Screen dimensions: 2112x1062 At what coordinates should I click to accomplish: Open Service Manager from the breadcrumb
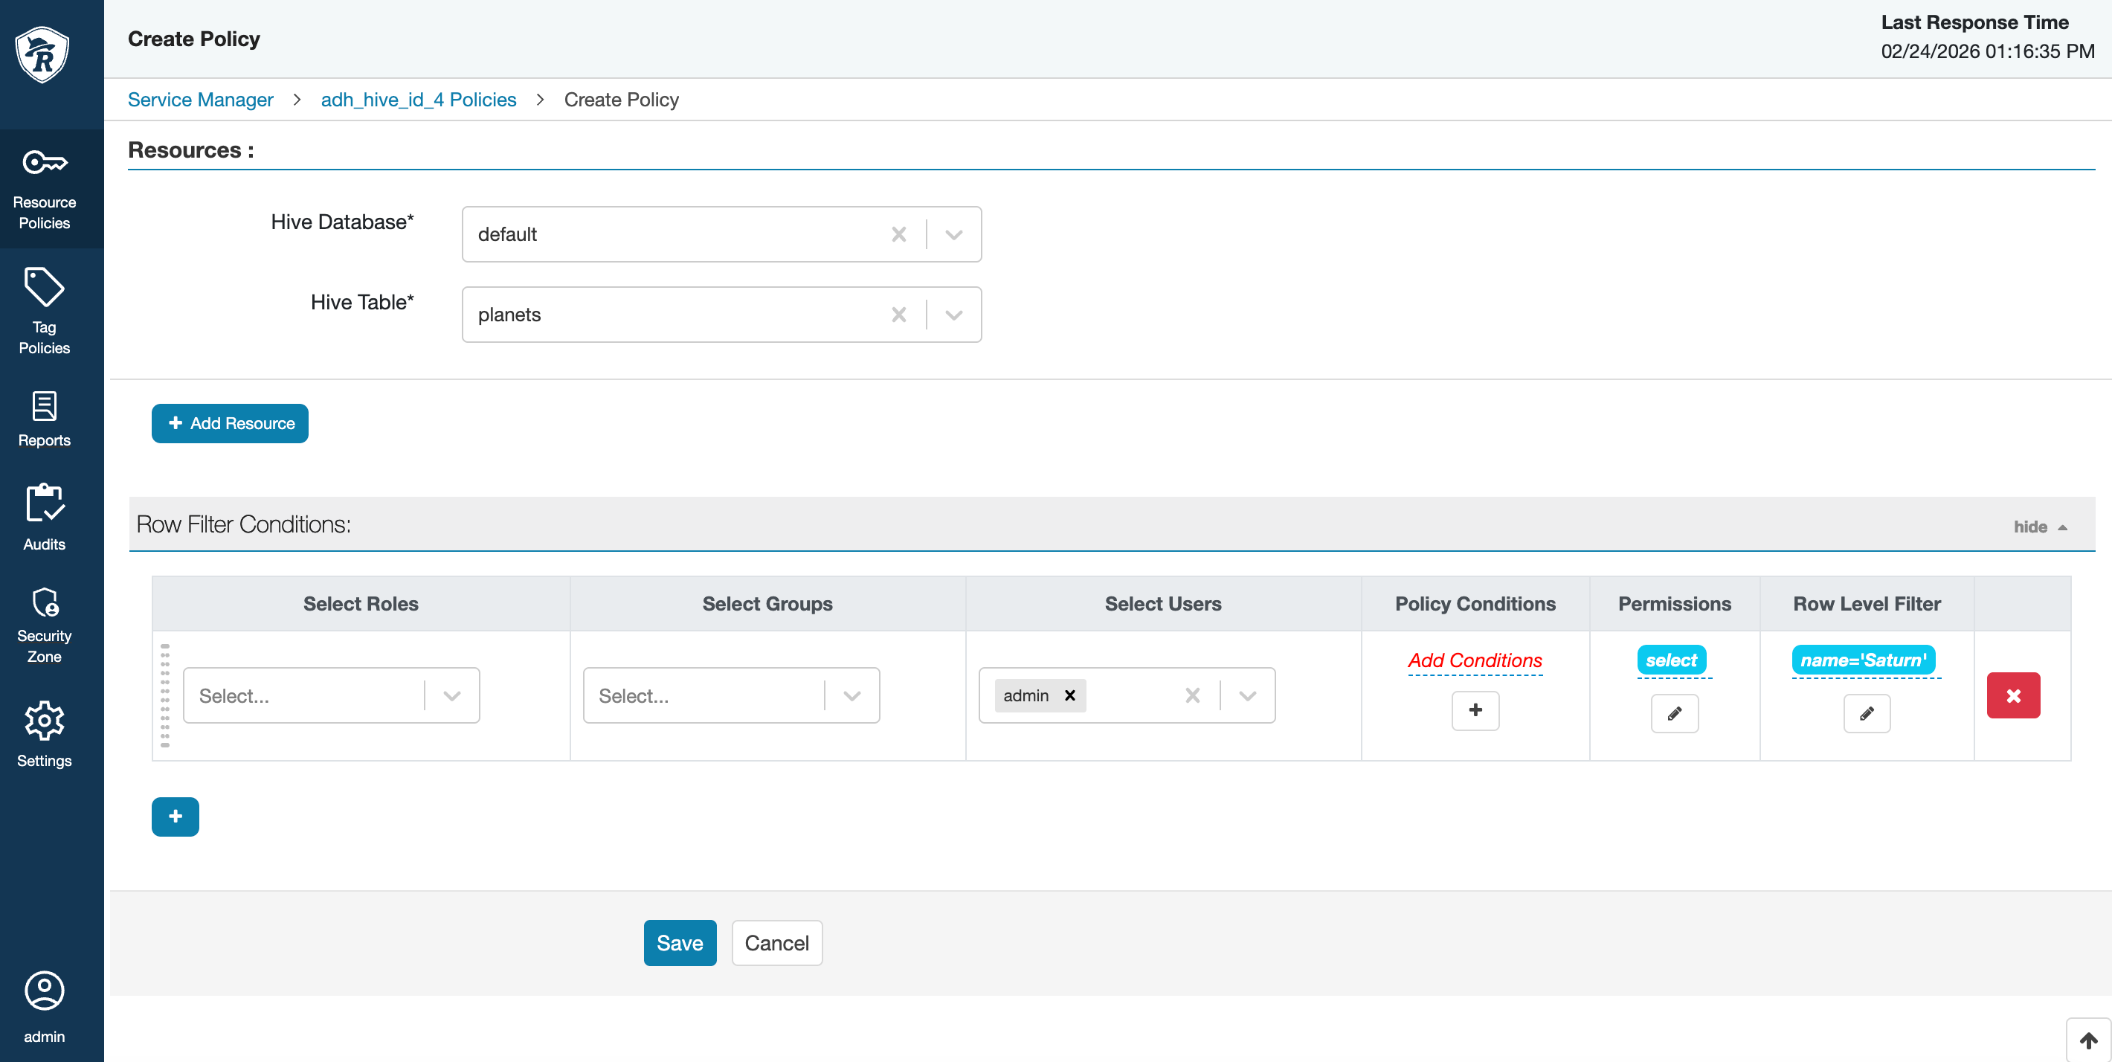point(200,99)
